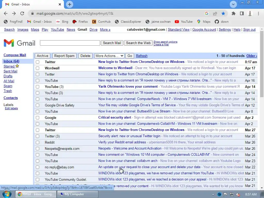Click the Windows Start orb
The height and width of the screenshot is (198, 264).
click(6, 194)
